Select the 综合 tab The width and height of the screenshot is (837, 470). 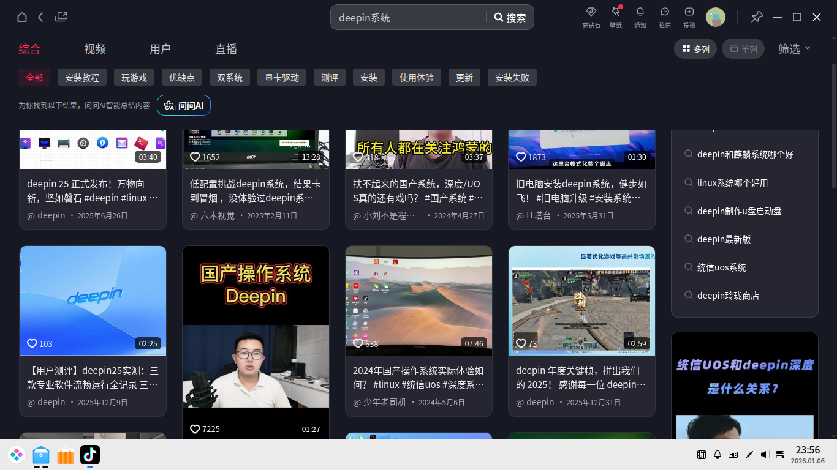[29, 49]
